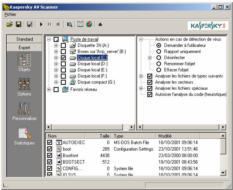Click the magnifier search toolbar icon
Image resolution: width=233 pixels, height=190 pixels.
click(x=69, y=24)
